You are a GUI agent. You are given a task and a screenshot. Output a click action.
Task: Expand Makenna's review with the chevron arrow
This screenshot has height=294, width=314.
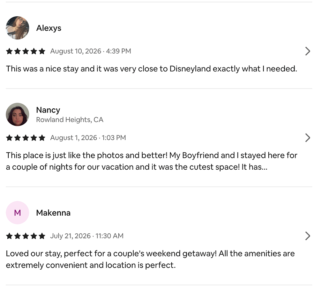pos(308,236)
